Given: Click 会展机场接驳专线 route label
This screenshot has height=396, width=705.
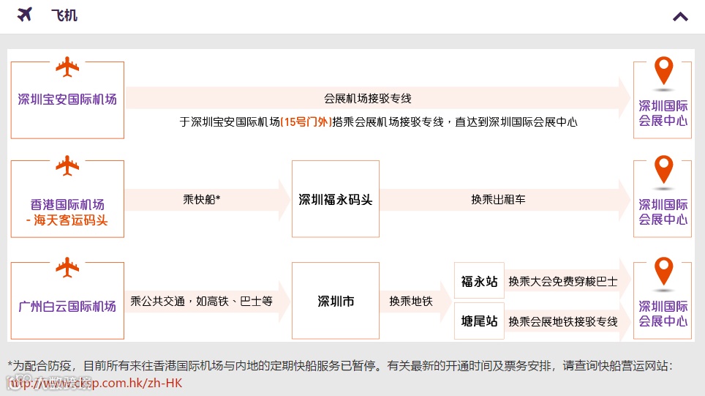Looking at the screenshot, I should (x=368, y=98).
